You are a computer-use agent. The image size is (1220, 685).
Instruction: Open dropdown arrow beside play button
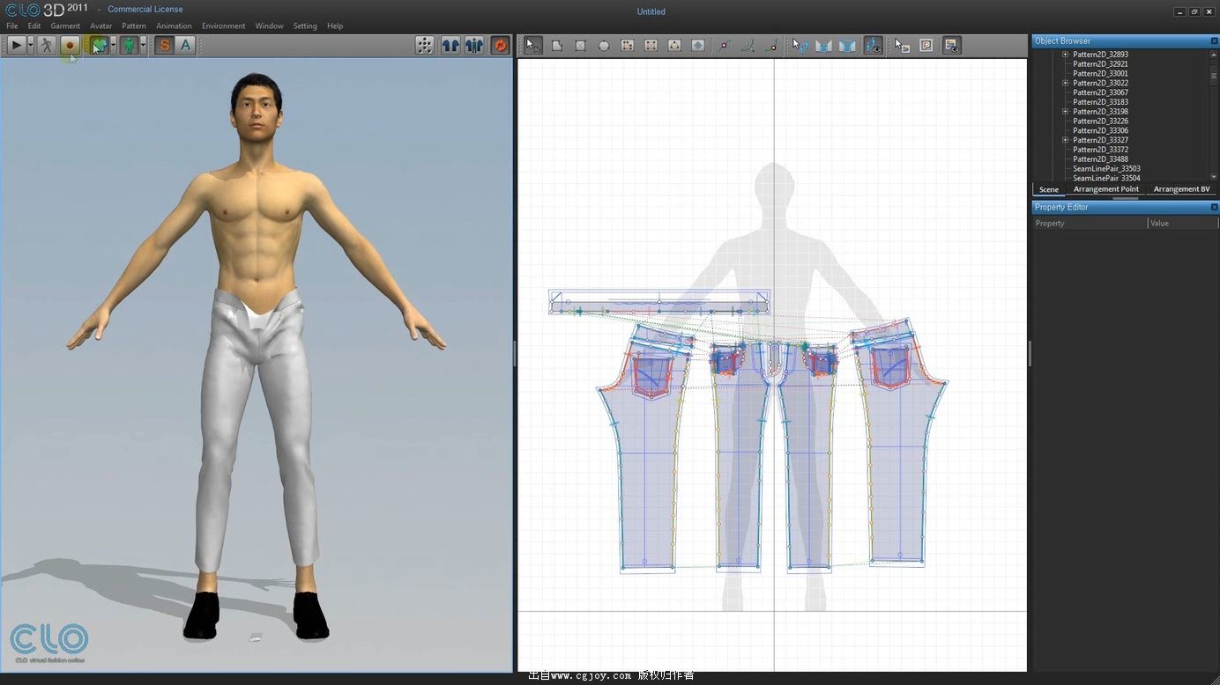pos(31,45)
